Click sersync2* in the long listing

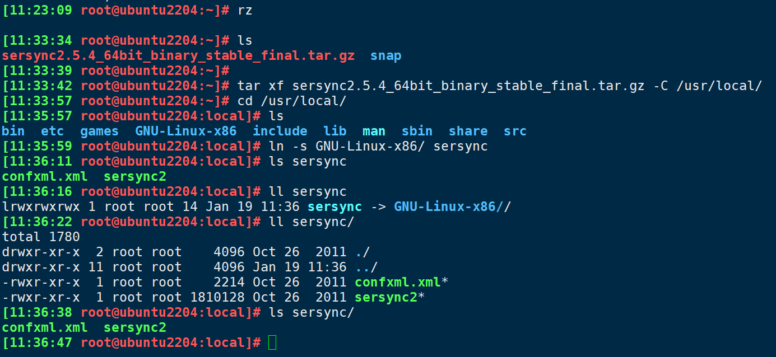click(x=389, y=297)
